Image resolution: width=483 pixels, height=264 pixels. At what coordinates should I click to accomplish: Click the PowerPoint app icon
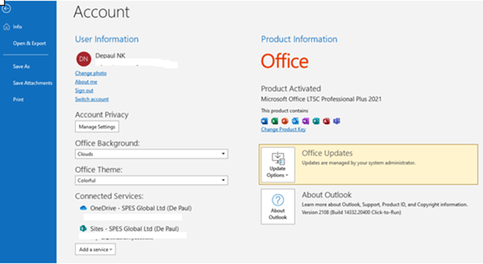pos(285,121)
